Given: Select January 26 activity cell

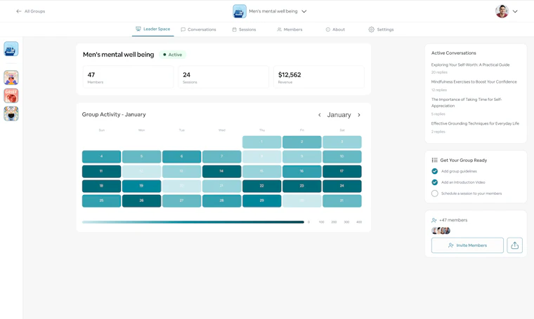Looking at the screenshot, I should (141, 201).
